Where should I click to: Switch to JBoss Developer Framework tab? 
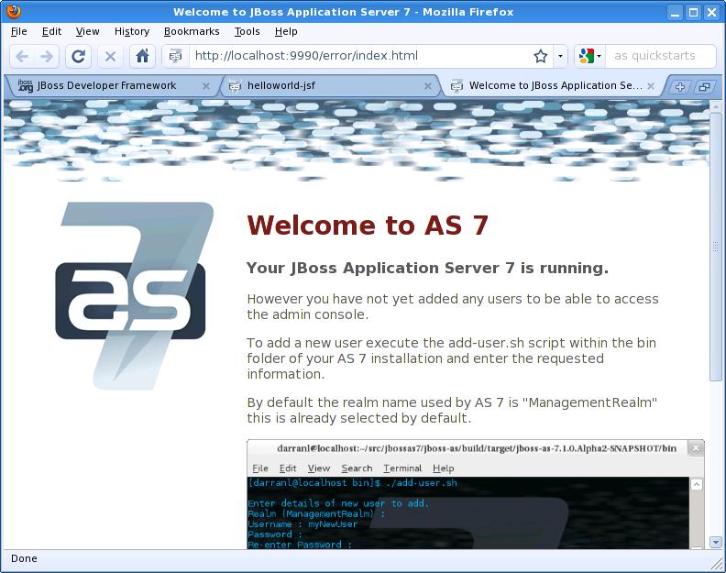point(111,85)
